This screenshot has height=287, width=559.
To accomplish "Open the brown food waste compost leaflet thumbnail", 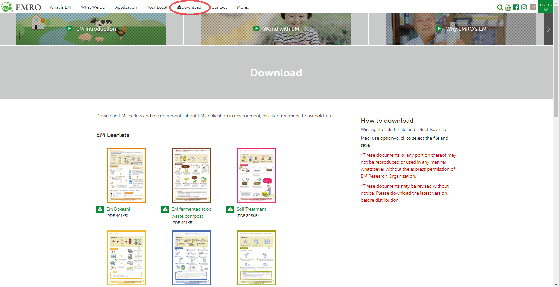I will (x=191, y=175).
